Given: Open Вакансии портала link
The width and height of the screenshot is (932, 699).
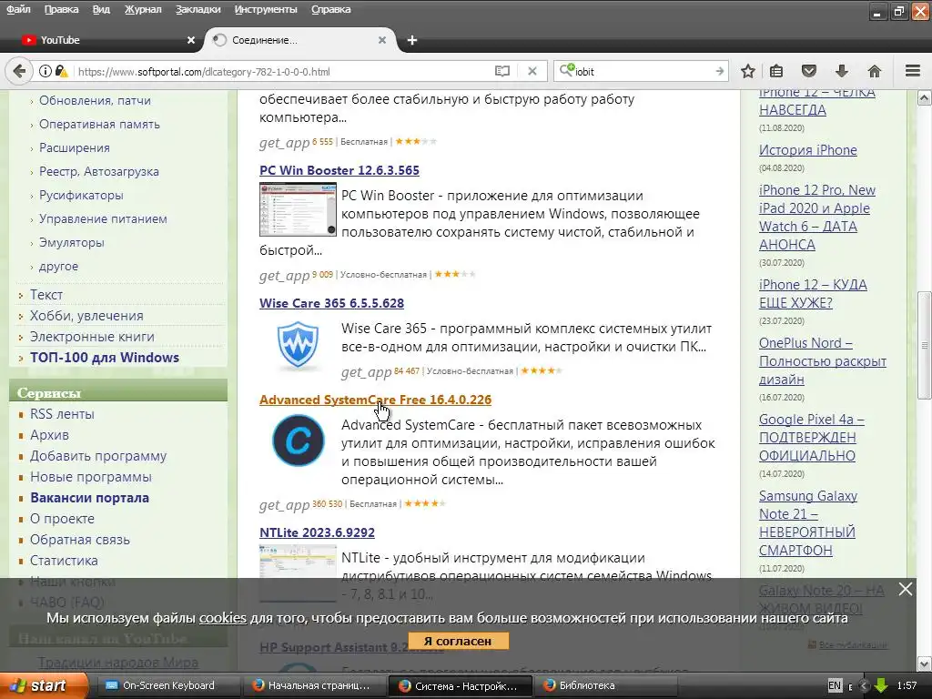Looking at the screenshot, I should pyautogui.click(x=90, y=498).
